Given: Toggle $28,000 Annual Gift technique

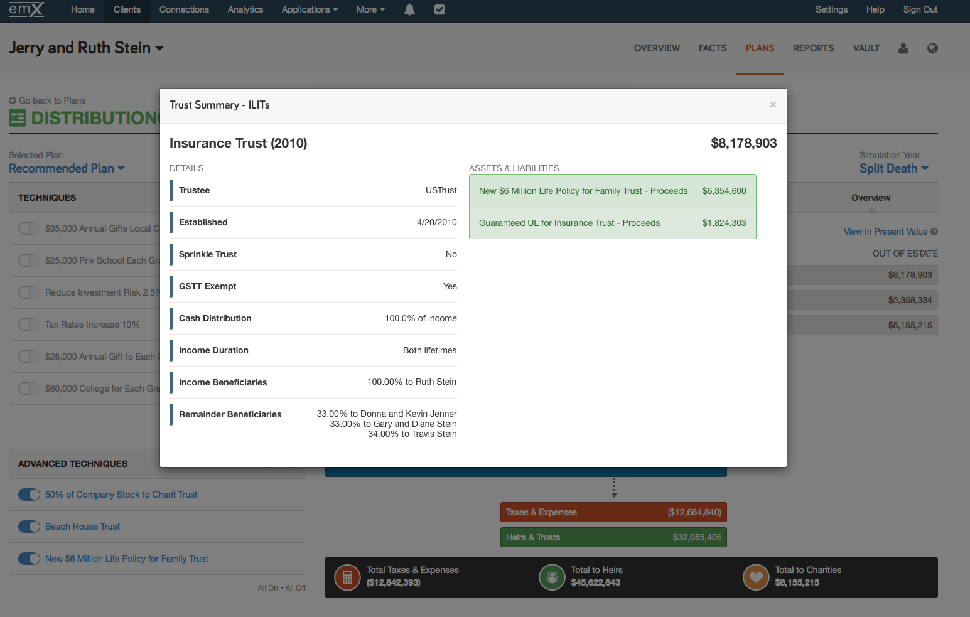Looking at the screenshot, I should pyautogui.click(x=28, y=357).
